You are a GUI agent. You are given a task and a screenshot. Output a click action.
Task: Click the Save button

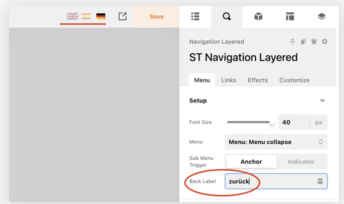point(157,16)
